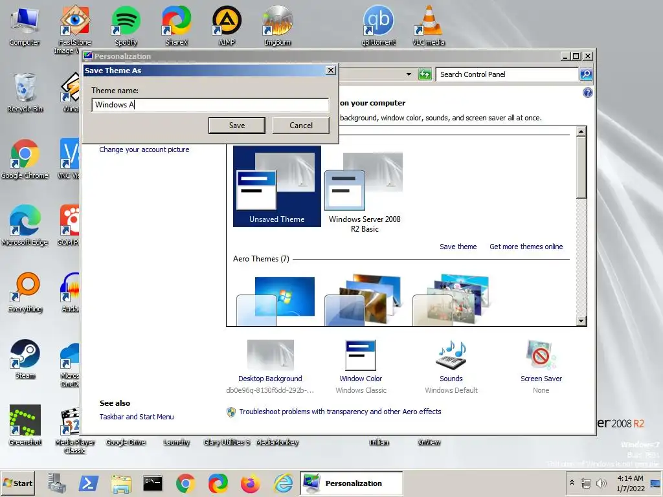The image size is (663, 497).
Task: Select the Spotify desktop shortcut
Action: pos(126,26)
